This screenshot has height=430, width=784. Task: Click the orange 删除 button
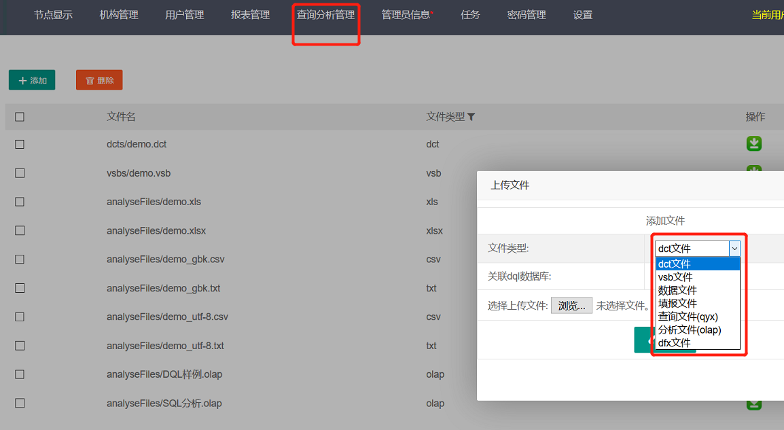click(x=99, y=80)
